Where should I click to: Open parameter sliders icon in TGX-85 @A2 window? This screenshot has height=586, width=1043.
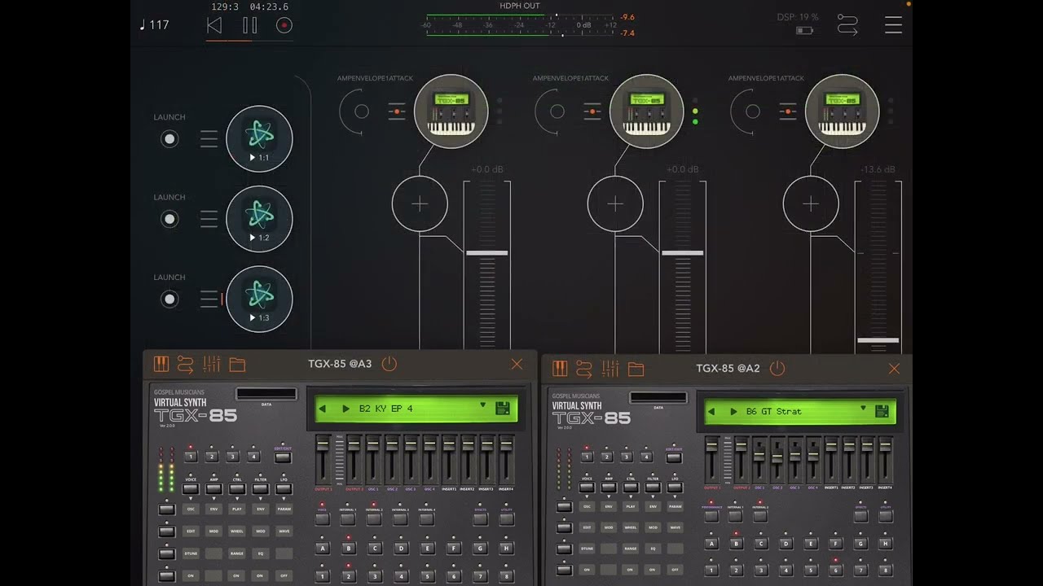pyautogui.click(x=610, y=369)
